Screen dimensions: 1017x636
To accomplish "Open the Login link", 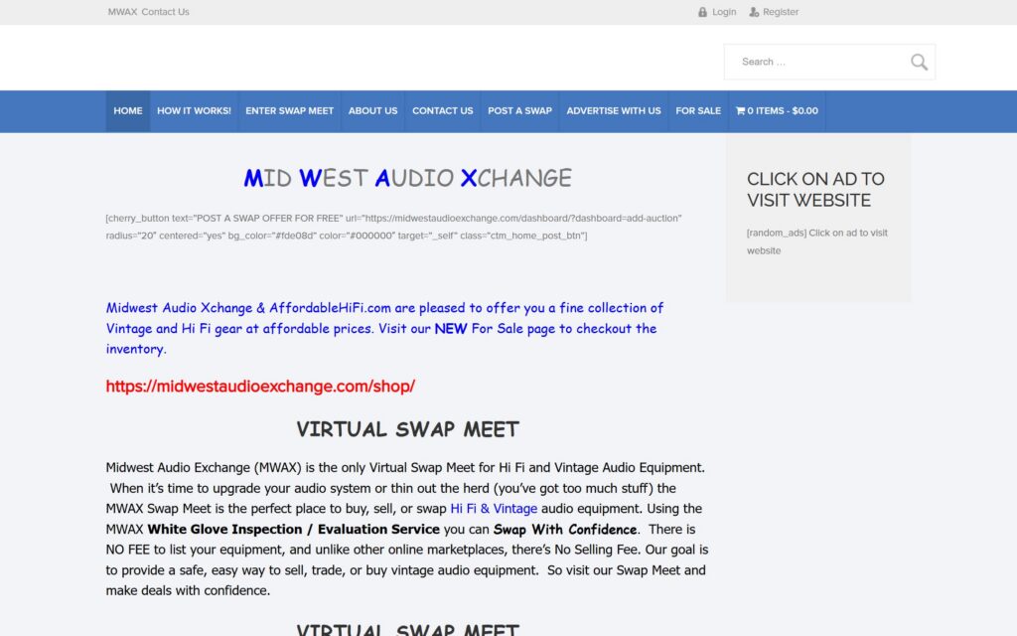I will point(724,12).
